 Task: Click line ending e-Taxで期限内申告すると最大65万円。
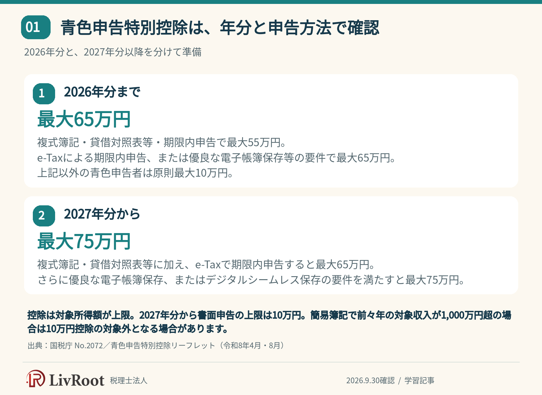pyautogui.click(x=206, y=265)
